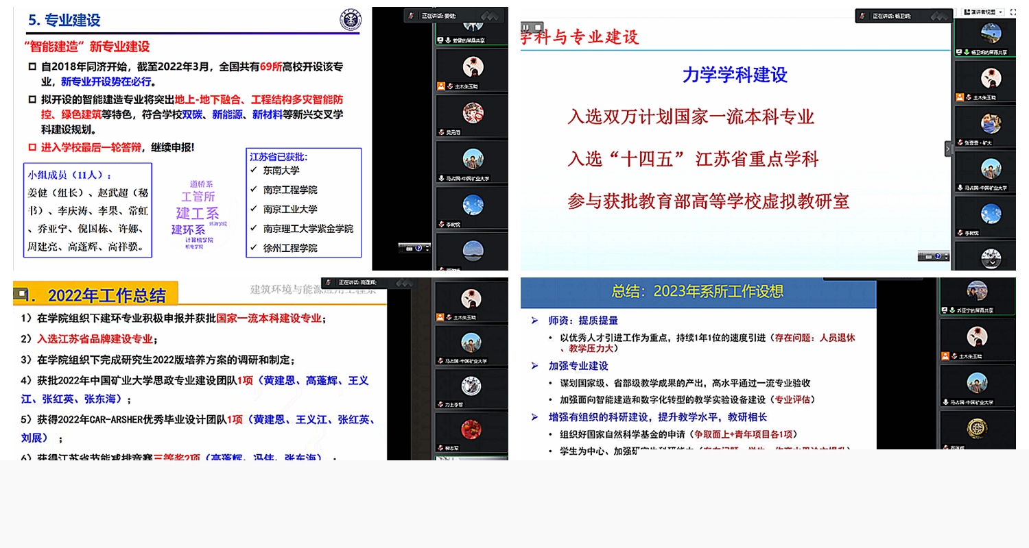Click mic icon in '正在讲话: 高蓬辉' bar
Viewport: 1029px width, 548px height.
pyautogui.click(x=329, y=282)
